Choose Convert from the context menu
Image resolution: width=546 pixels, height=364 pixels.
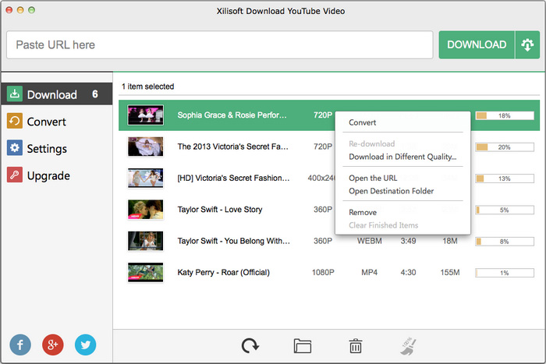point(363,122)
